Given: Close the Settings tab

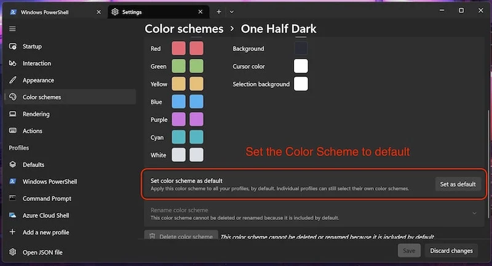Looking at the screenshot, I should pos(200,12).
